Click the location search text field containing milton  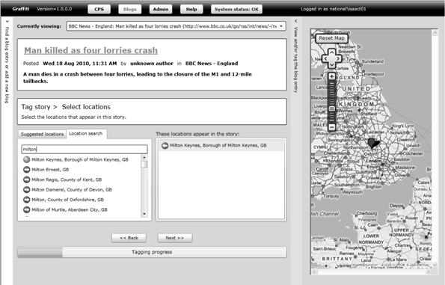point(85,150)
